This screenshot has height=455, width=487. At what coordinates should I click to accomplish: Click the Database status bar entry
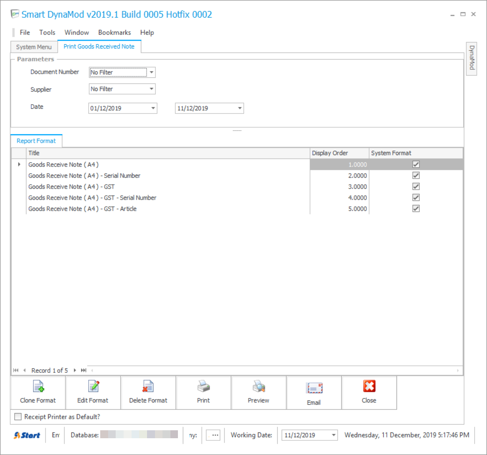click(x=124, y=435)
